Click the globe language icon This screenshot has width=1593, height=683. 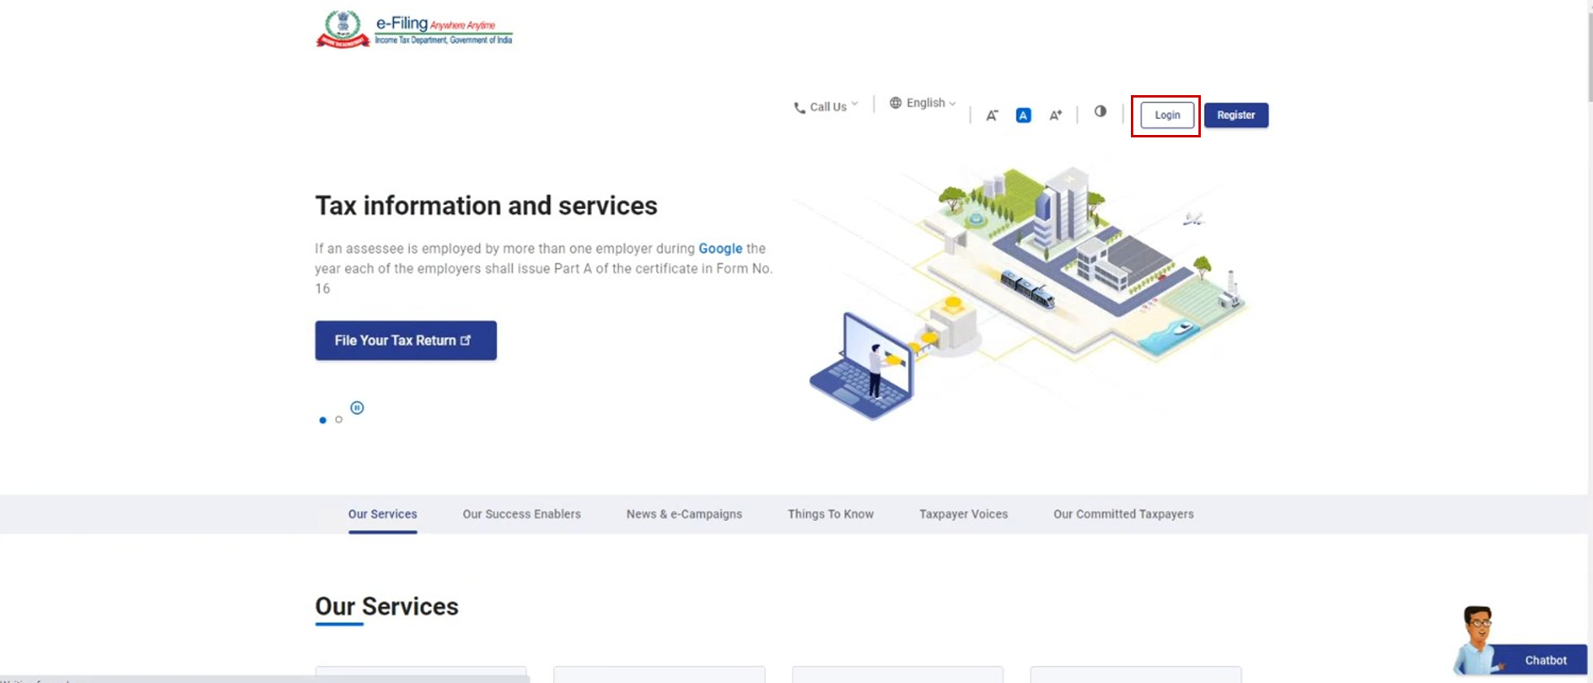tap(895, 103)
